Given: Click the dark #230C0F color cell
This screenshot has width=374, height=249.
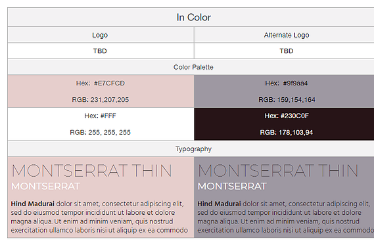Looking at the screenshot, I should coord(284,124).
